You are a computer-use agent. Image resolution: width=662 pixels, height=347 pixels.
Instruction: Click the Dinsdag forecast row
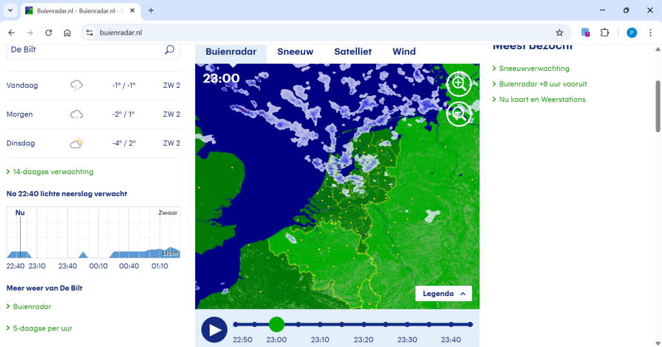pyautogui.click(x=93, y=144)
